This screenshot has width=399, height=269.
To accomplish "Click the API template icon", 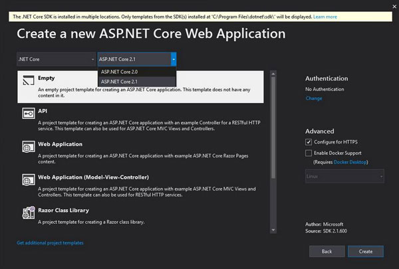I will pyautogui.click(x=28, y=115).
